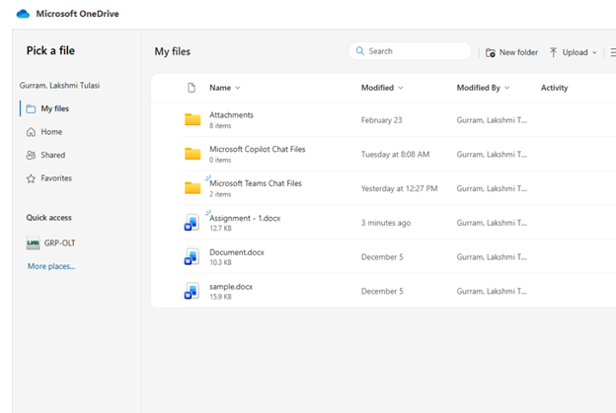Viewport: 616px width, 413px height.
Task: Click the Microsoft Teams Chat Files folder icon
Action: (192, 187)
